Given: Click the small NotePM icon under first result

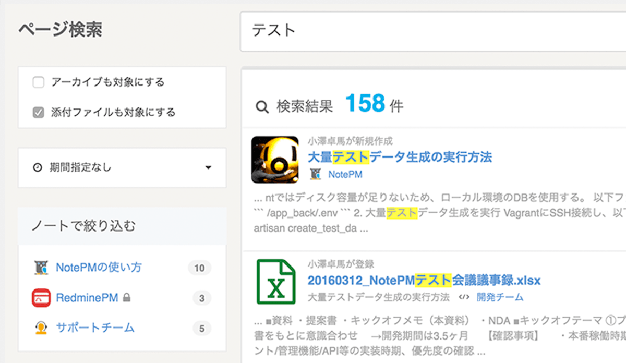Looking at the screenshot, I should tap(315, 174).
